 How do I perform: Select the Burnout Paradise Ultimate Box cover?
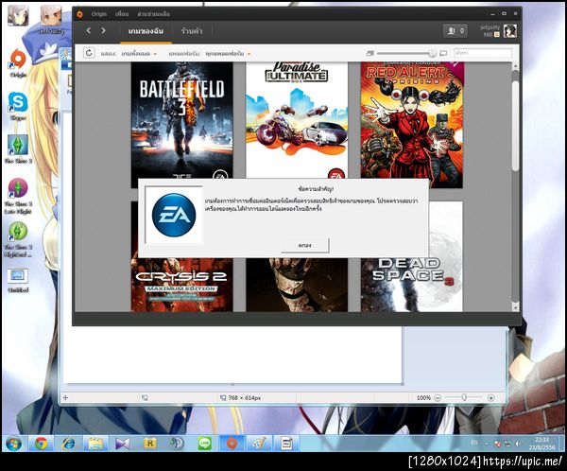click(297, 120)
